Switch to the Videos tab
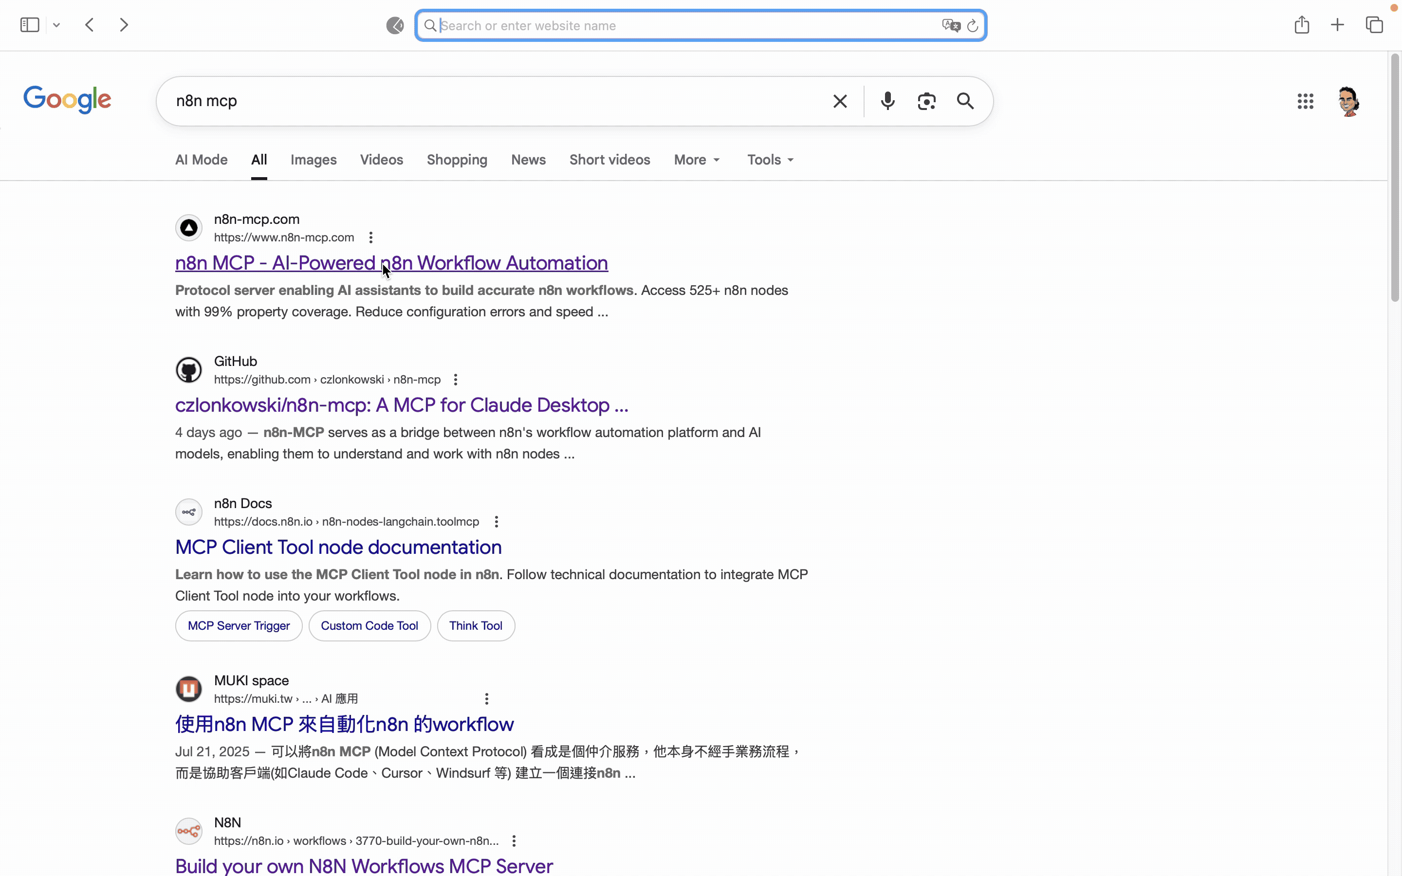1402x876 pixels. click(x=381, y=160)
